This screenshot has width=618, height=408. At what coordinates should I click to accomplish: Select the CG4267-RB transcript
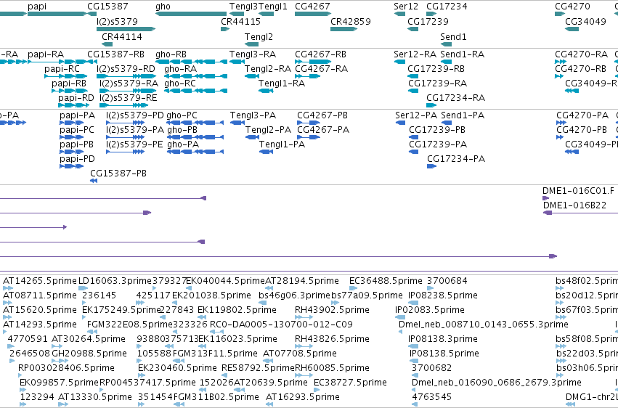313,62
